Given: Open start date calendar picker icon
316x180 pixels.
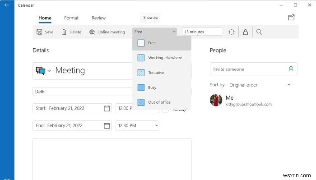Looking at the screenshot, I should 107,108.
